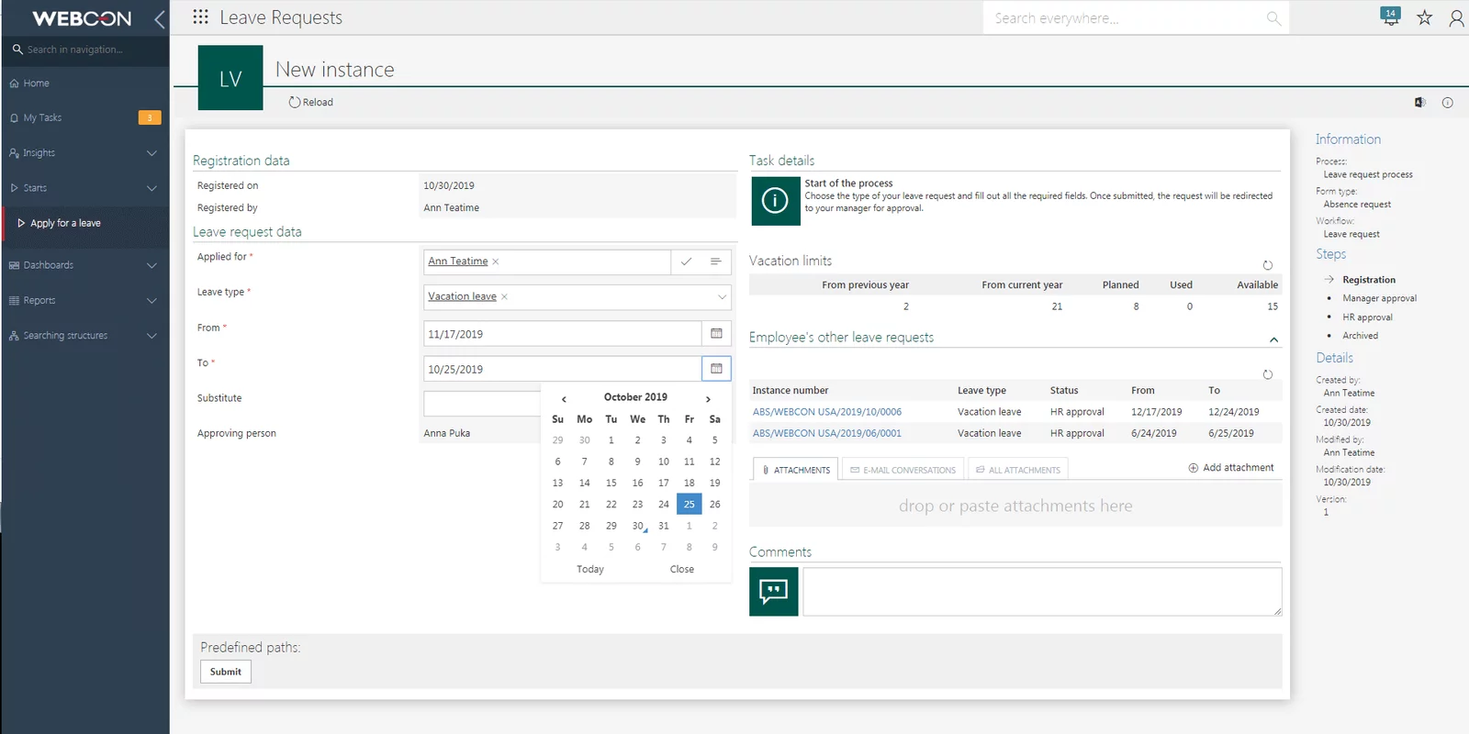The width and height of the screenshot is (1469, 734).
Task: Open the Leave type dropdown arrow
Action: [x=722, y=297]
